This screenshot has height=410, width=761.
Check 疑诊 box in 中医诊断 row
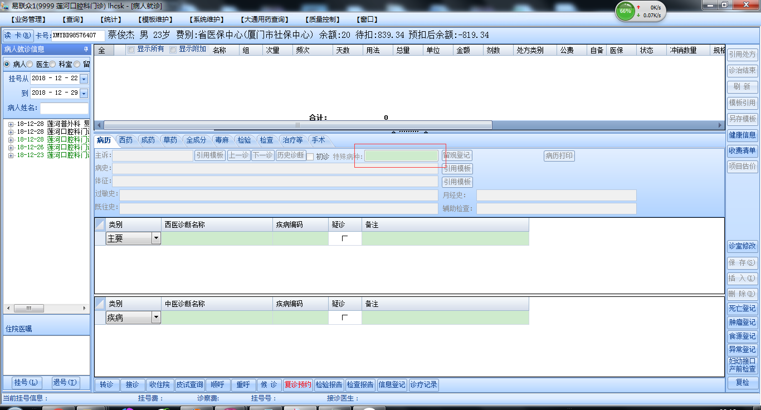click(345, 318)
